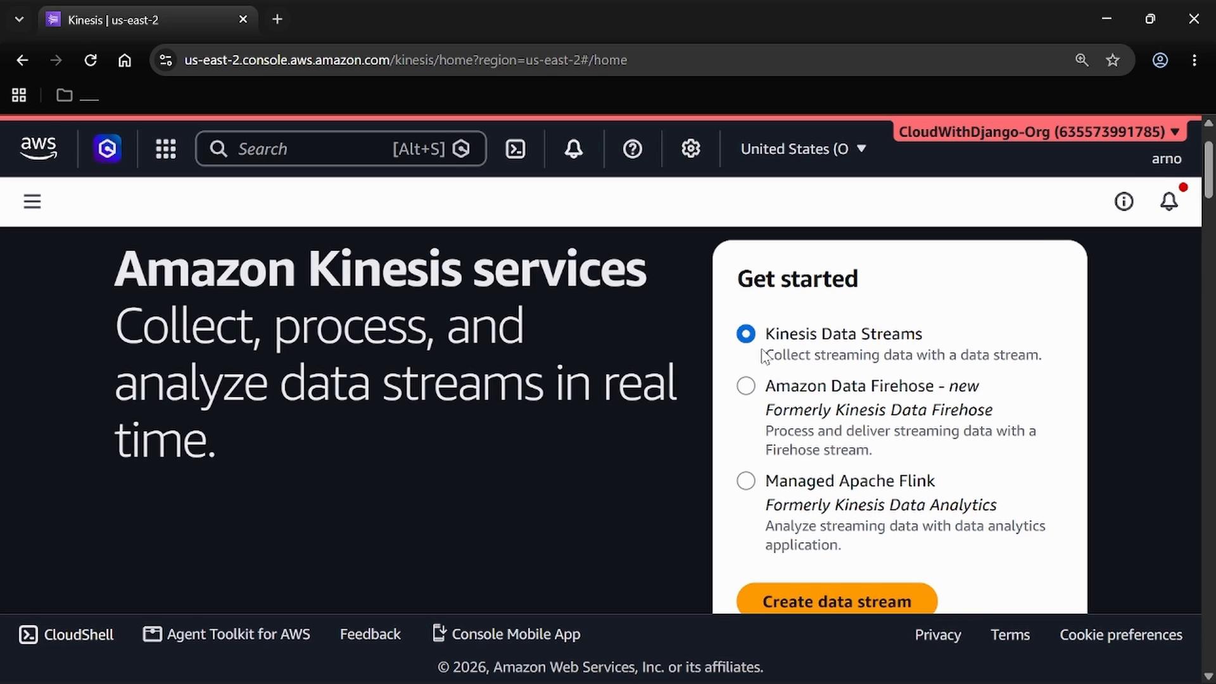
Task: Click the AWS search input field
Action: 341,149
